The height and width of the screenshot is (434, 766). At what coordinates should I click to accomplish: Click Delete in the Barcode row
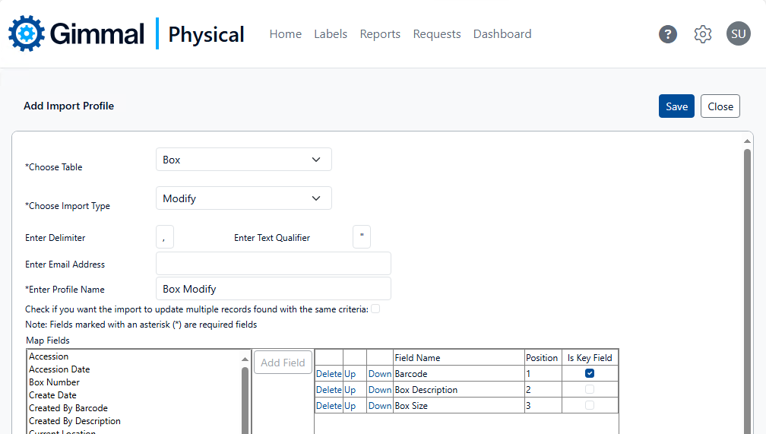click(x=329, y=374)
